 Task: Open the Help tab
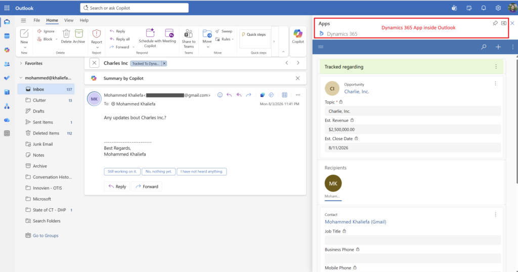(84, 20)
